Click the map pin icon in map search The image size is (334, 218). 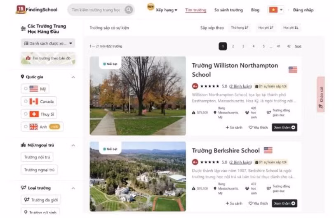click(28, 58)
